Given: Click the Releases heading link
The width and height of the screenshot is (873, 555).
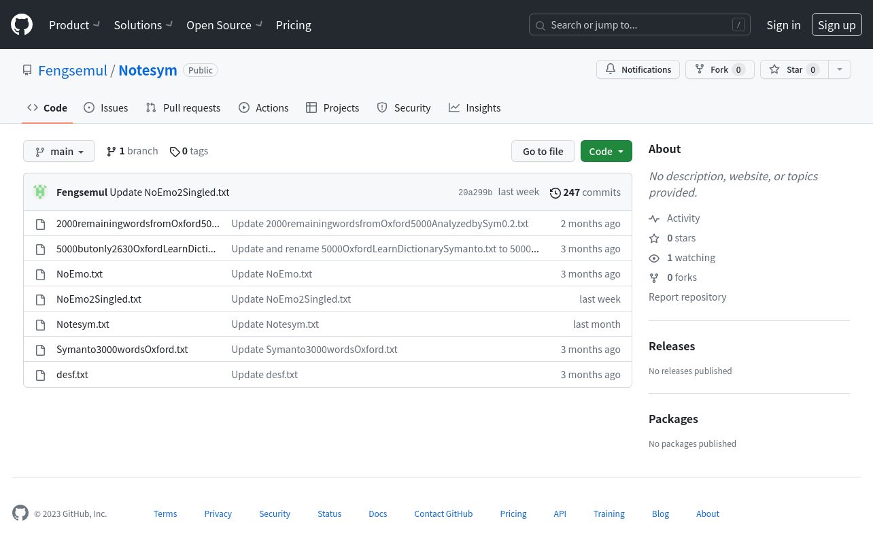Looking at the screenshot, I should pos(672,346).
